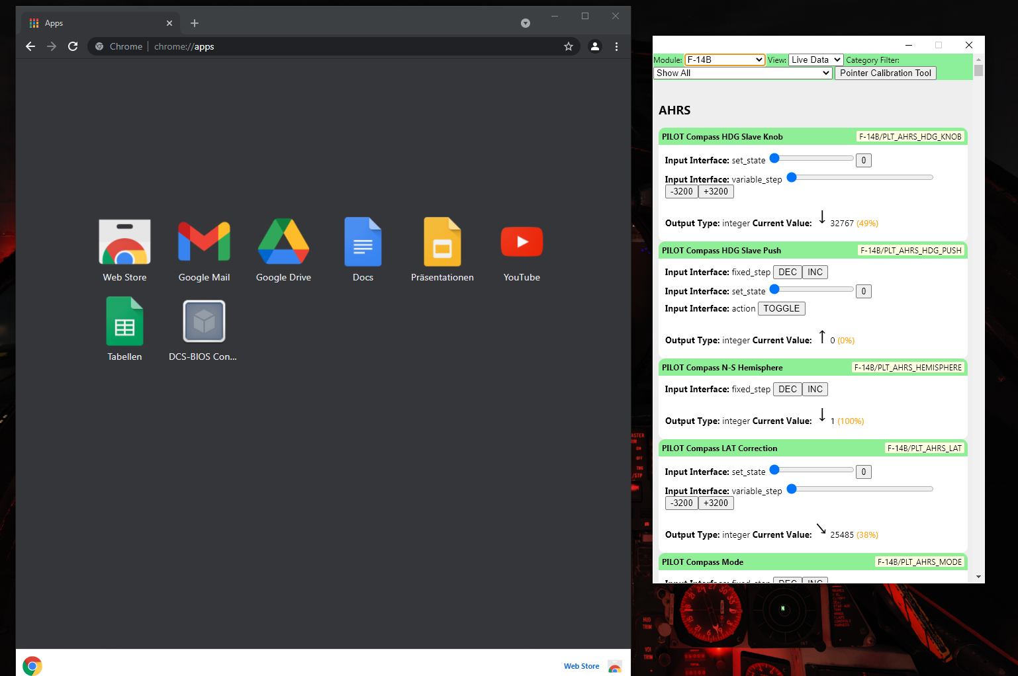Screen dimensions: 1018x676
Task: Open Chrome three-dot menu
Action: tap(616, 46)
